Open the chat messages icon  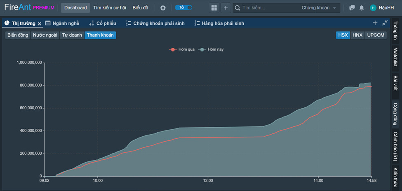(x=352, y=8)
